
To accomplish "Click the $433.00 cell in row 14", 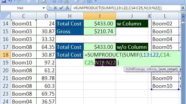I will [100, 24].
